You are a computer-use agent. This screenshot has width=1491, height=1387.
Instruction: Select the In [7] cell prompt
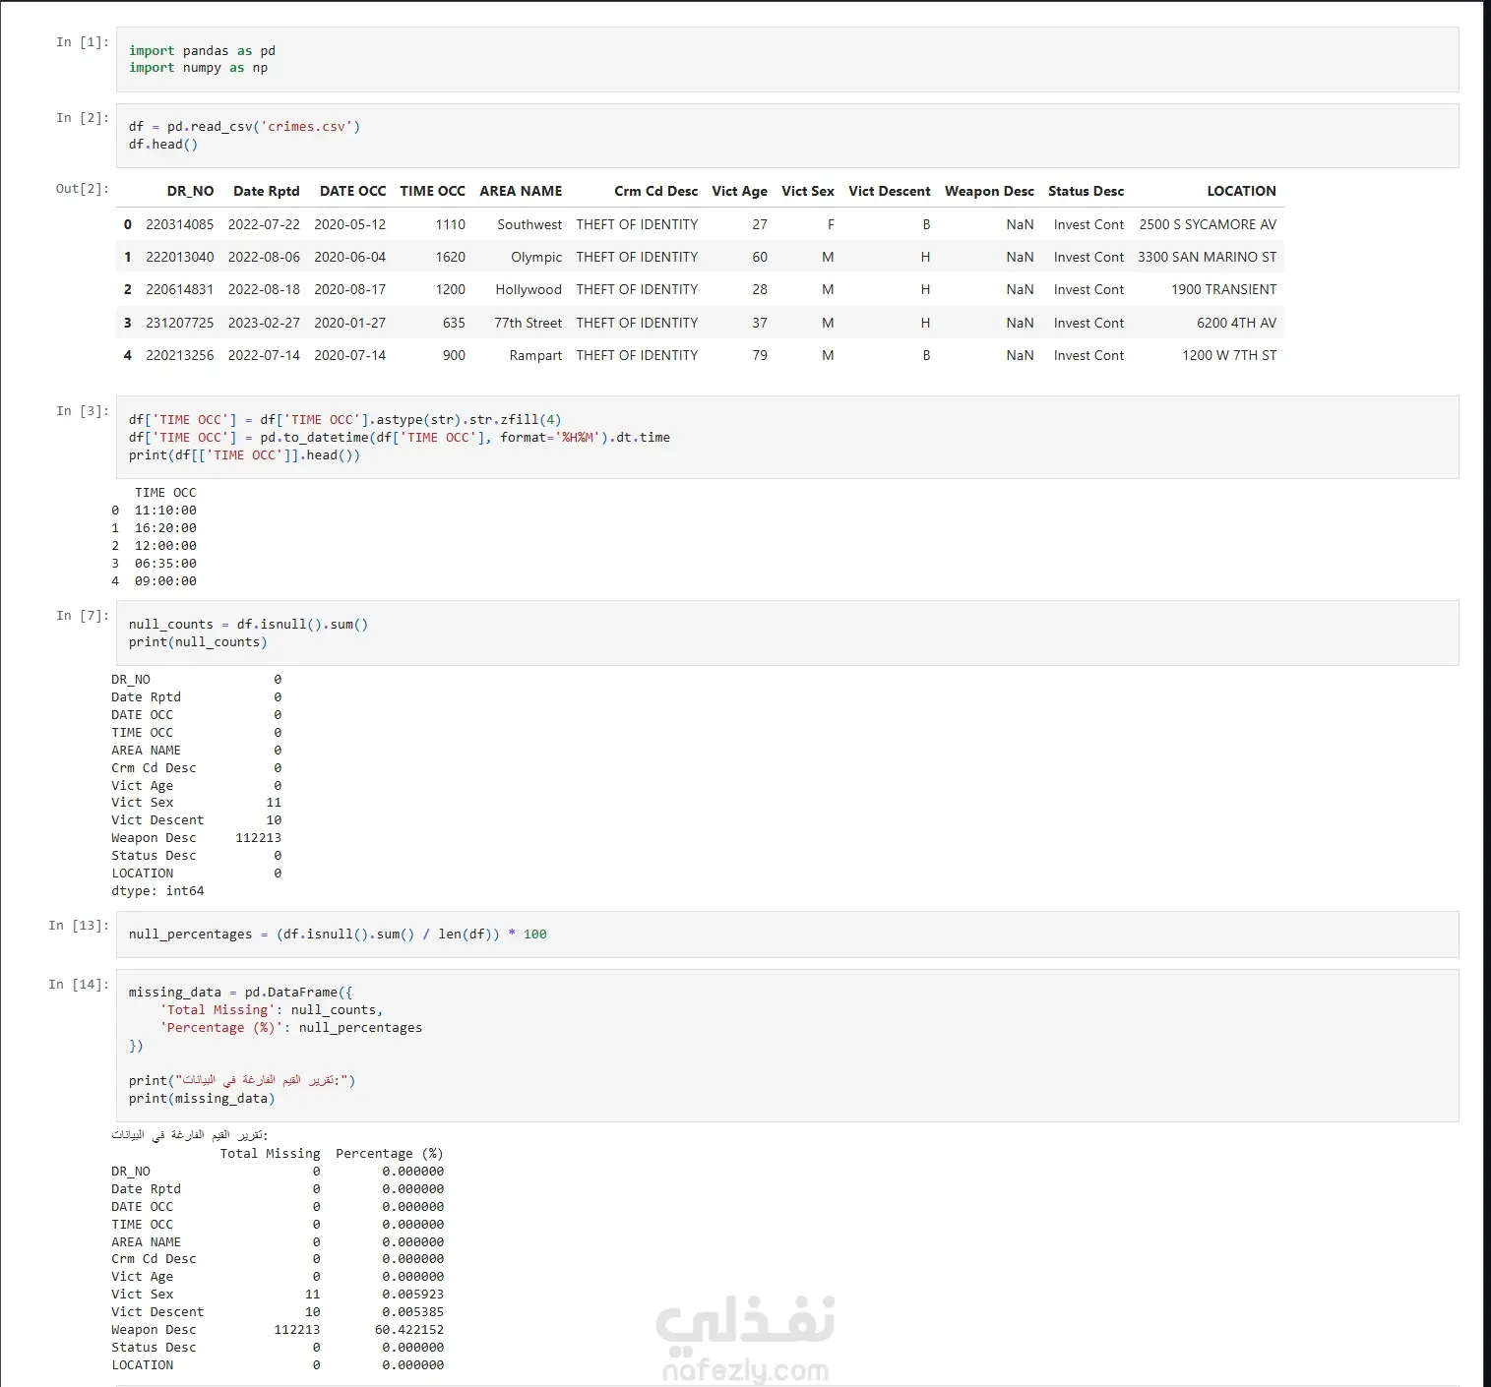83,616
